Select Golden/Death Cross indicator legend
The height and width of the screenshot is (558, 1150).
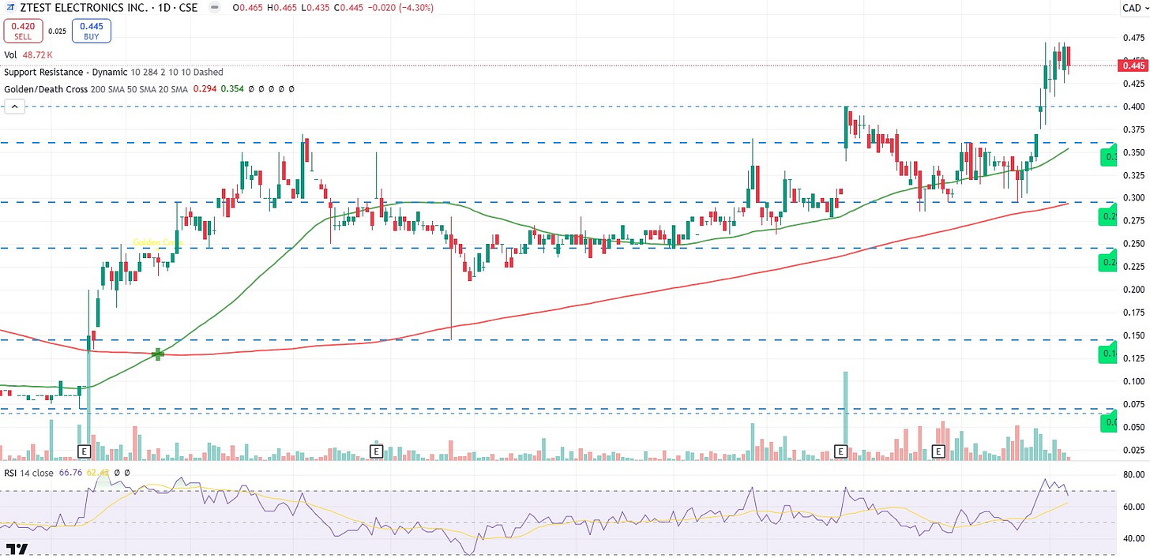click(47, 89)
